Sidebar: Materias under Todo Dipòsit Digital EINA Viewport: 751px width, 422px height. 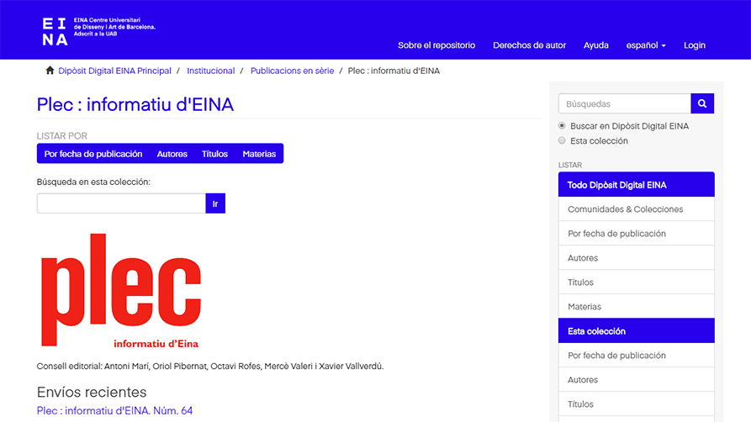click(x=636, y=307)
